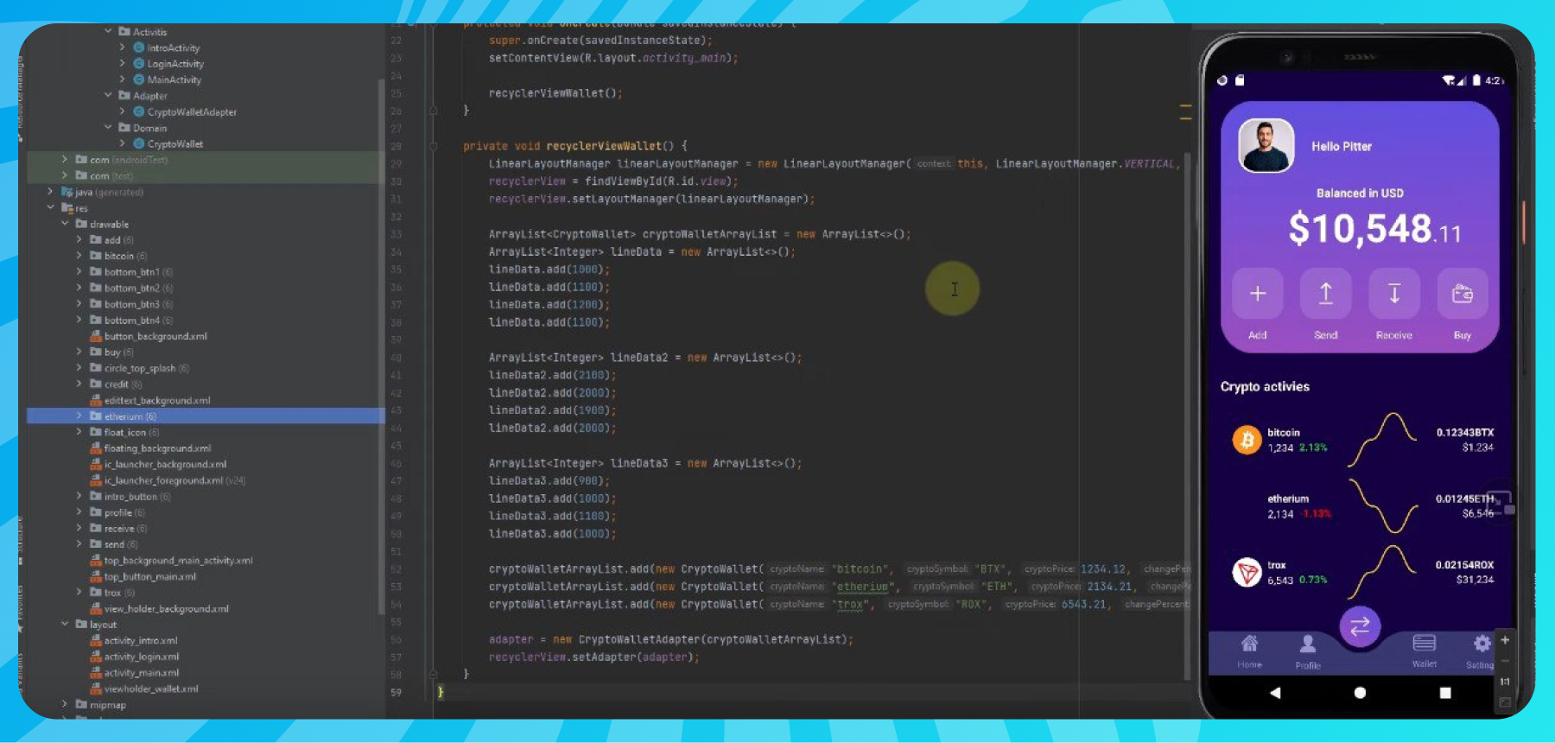The width and height of the screenshot is (1555, 743).
Task: Collapse the layout folder
Action: (65, 624)
